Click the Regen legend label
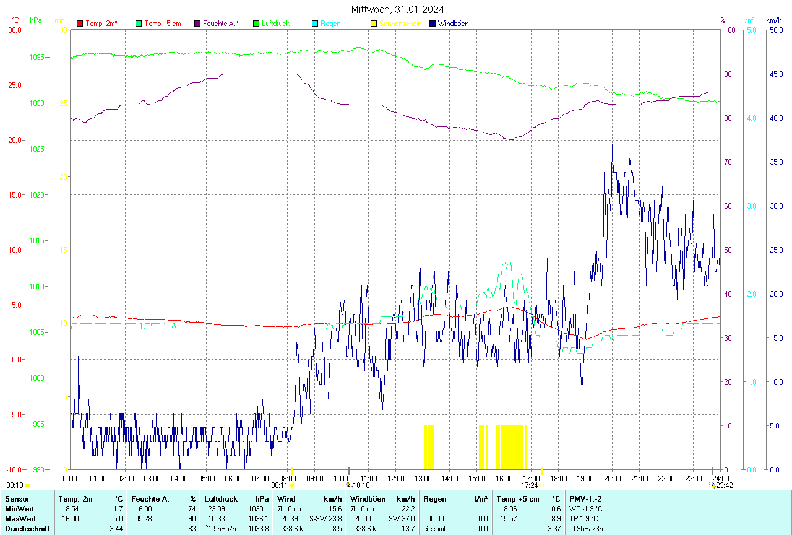The height and width of the screenshot is (535, 792). coord(330,24)
